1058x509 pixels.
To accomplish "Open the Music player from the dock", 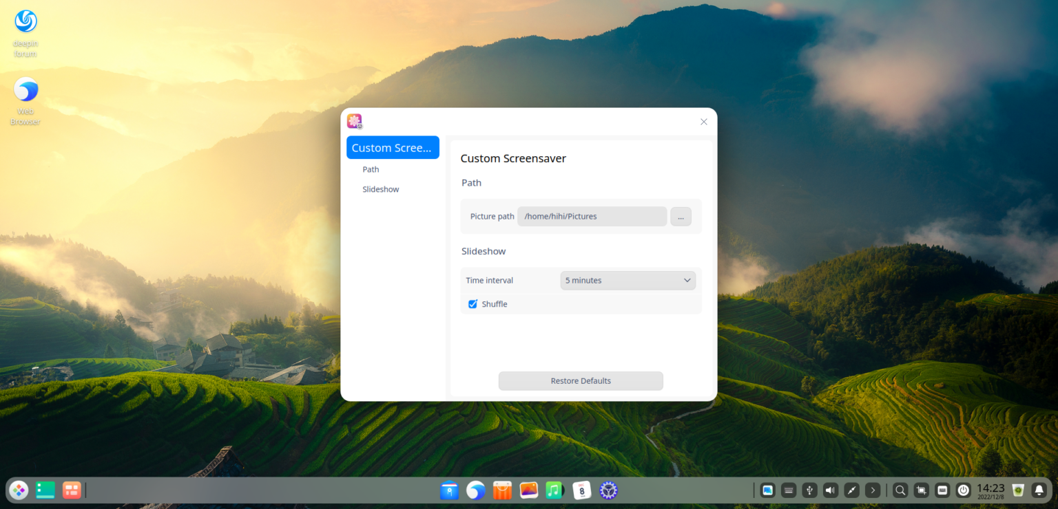I will tap(554, 490).
